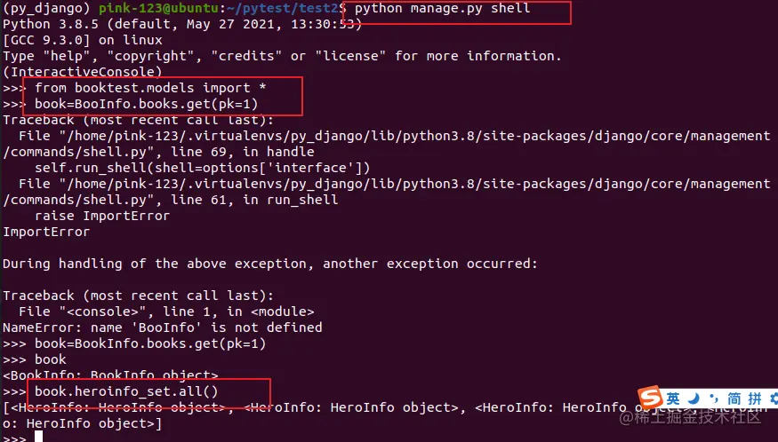Click the 'raise ImportError' traceback line
The width and height of the screenshot is (778, 442).
102,216
